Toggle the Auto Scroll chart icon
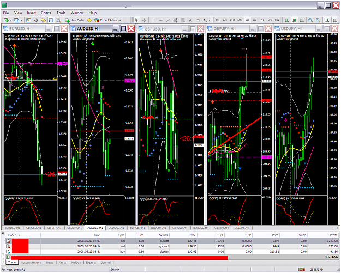341x273 pixels. (x=327, y=20)
